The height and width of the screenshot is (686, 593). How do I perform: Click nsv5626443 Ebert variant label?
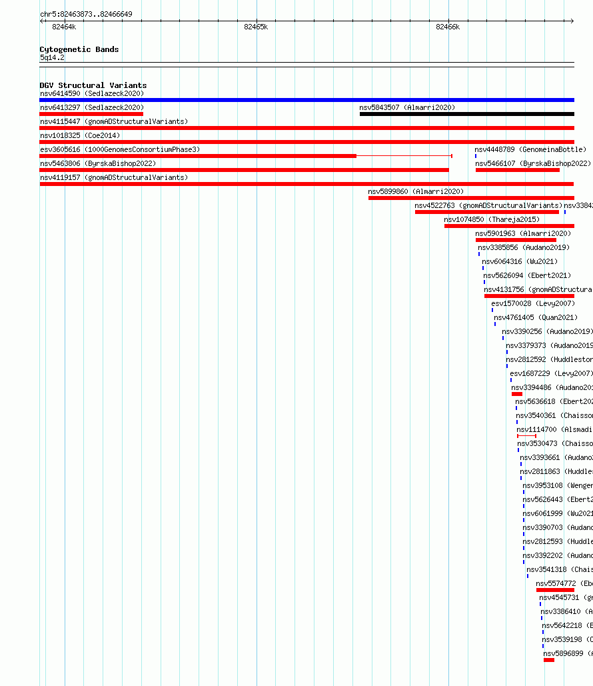[x=558, y=499]
